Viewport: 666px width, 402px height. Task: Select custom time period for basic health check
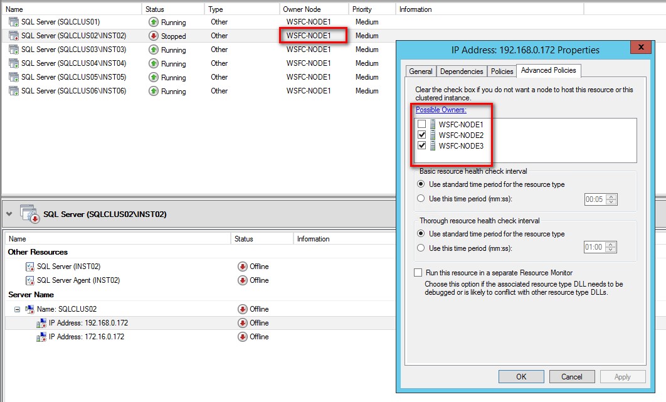point(421,198)
